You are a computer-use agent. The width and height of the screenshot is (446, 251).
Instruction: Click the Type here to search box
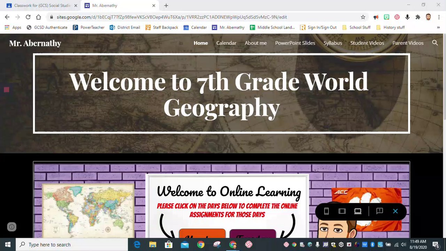pos(72,244)
